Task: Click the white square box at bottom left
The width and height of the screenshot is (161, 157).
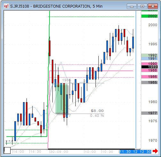Action: 7,150
